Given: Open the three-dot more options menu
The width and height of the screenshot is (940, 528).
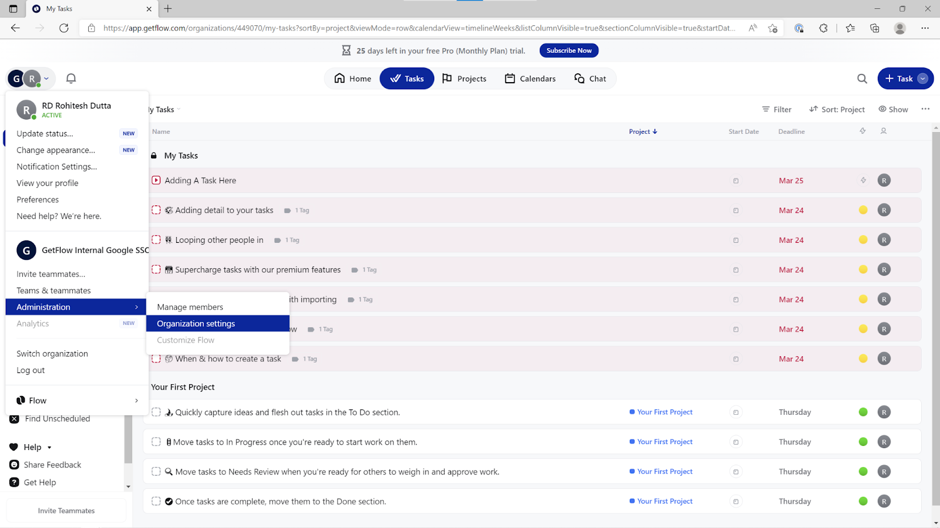Looking at the screenshot, I should click(925, 109).
